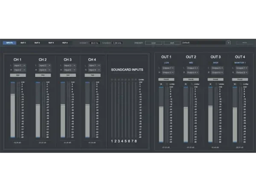Turn on the Limiter for OUT 3
This screenshot has width=256, height=192.
coord(216,84)
